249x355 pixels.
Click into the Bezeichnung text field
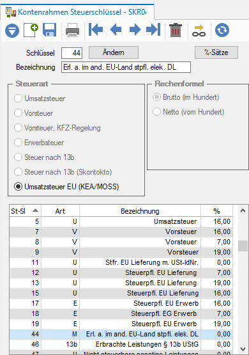tap(126, 67)
